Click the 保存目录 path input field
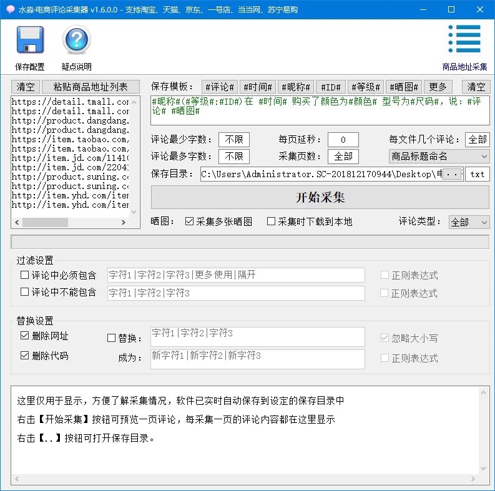Screen dimensions: 495x491 (x=321, y=175)
